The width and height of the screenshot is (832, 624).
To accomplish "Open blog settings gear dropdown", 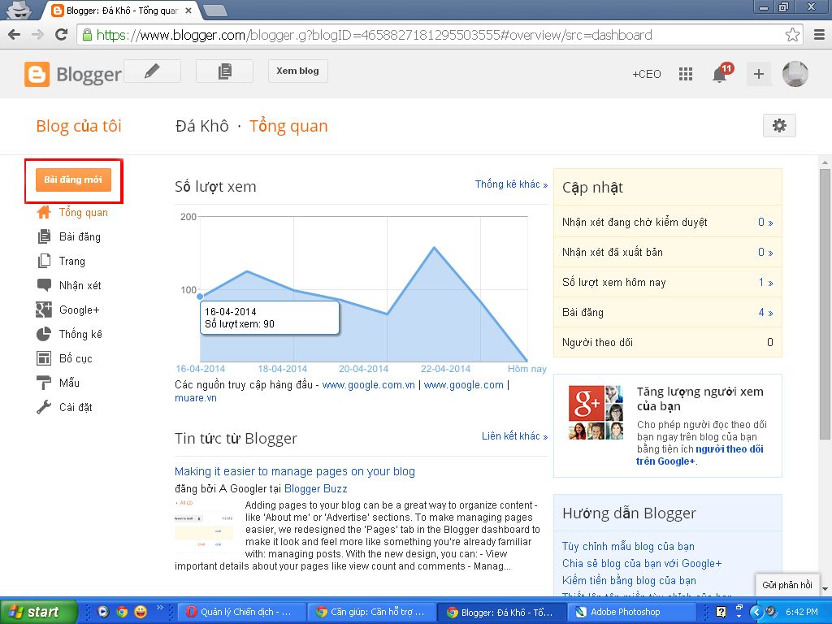I will (x=779, y=125).
